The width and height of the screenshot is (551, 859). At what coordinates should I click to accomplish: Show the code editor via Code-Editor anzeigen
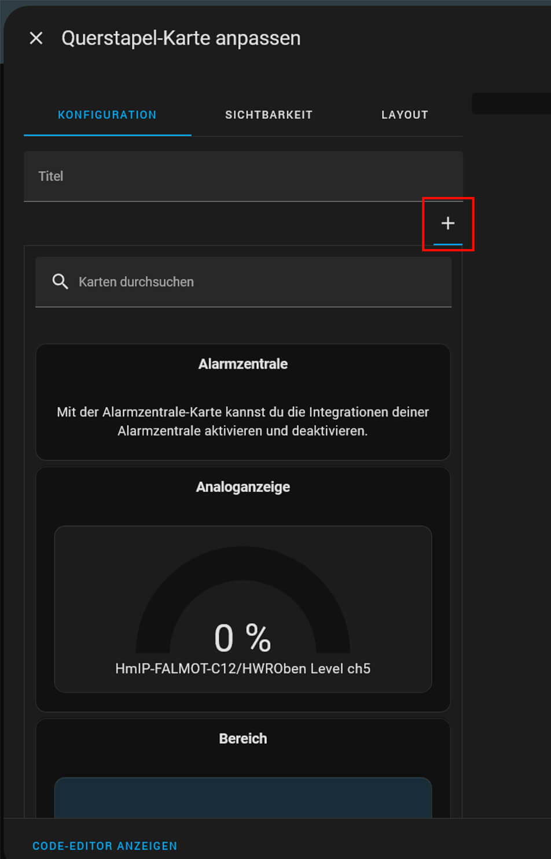coord(105,846)
